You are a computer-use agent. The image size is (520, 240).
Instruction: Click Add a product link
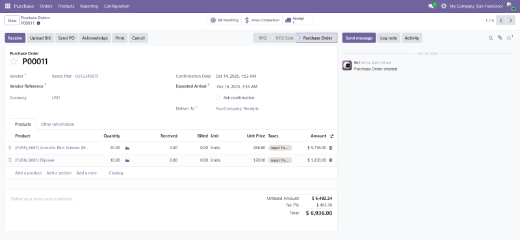click(x=29, y=173)
